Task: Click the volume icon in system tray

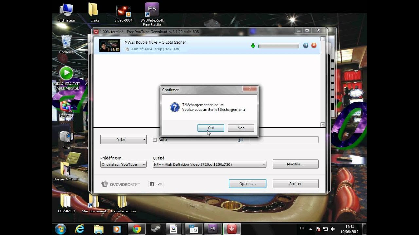Action: coord(333,229)
